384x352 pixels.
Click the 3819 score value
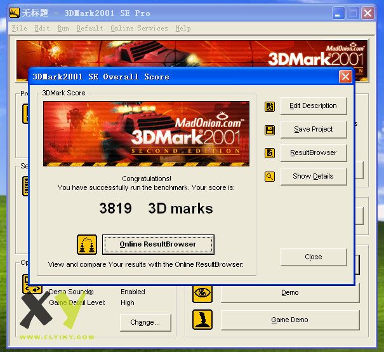(116, 208)
